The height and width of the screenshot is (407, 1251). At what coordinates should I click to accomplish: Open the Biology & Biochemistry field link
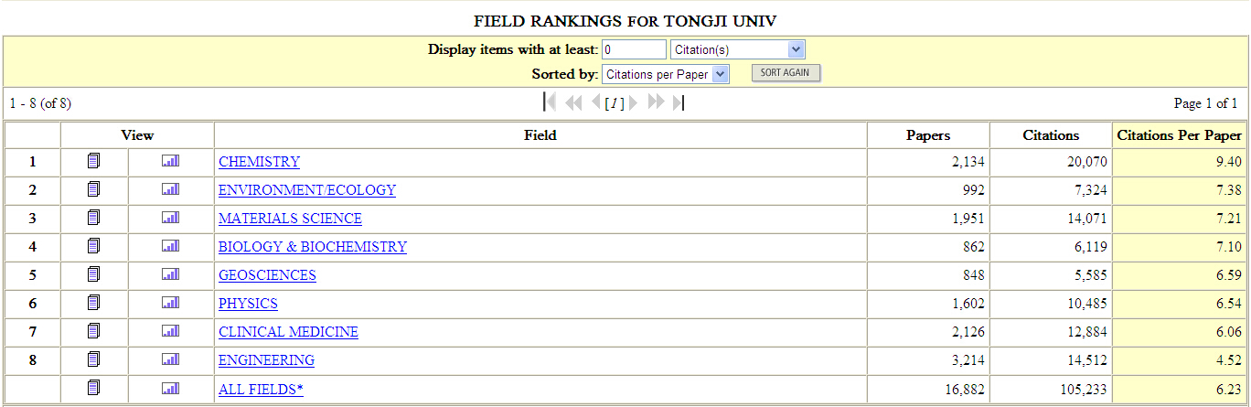[312, 247]
